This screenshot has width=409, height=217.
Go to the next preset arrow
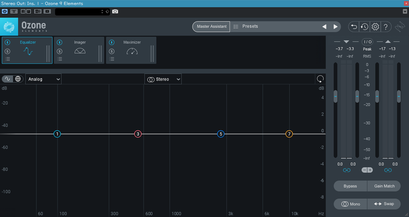(335, 26)
